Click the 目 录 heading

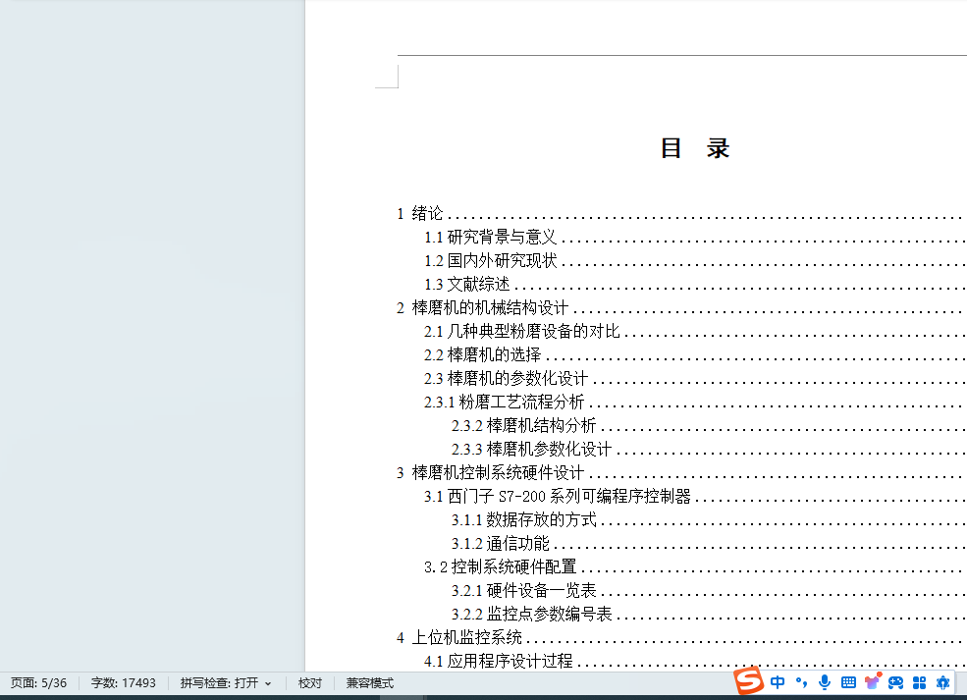tap(694, 148)
